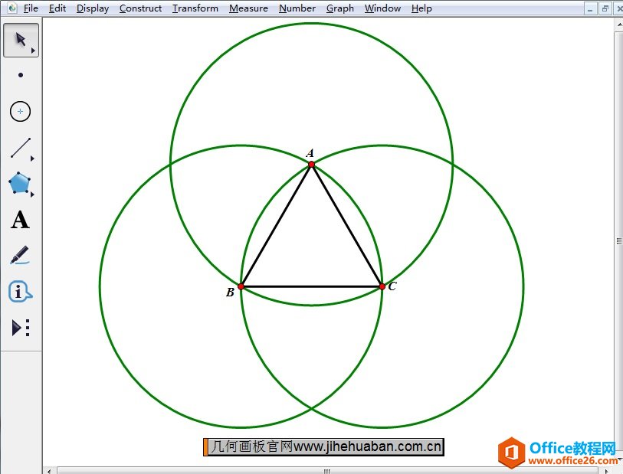Pick the Straightedge segment tool
623x474 pixels.
[x=21, y=148]
